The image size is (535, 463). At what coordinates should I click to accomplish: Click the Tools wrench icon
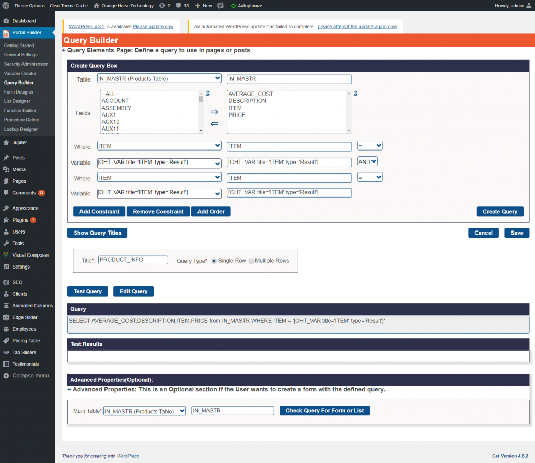pos(6,244)
